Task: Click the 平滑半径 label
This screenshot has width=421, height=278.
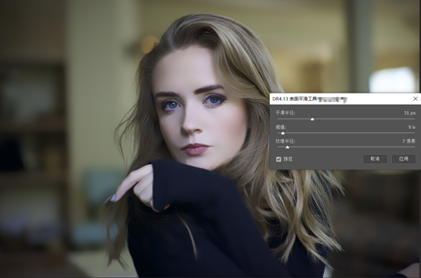Action: point(286,113)
